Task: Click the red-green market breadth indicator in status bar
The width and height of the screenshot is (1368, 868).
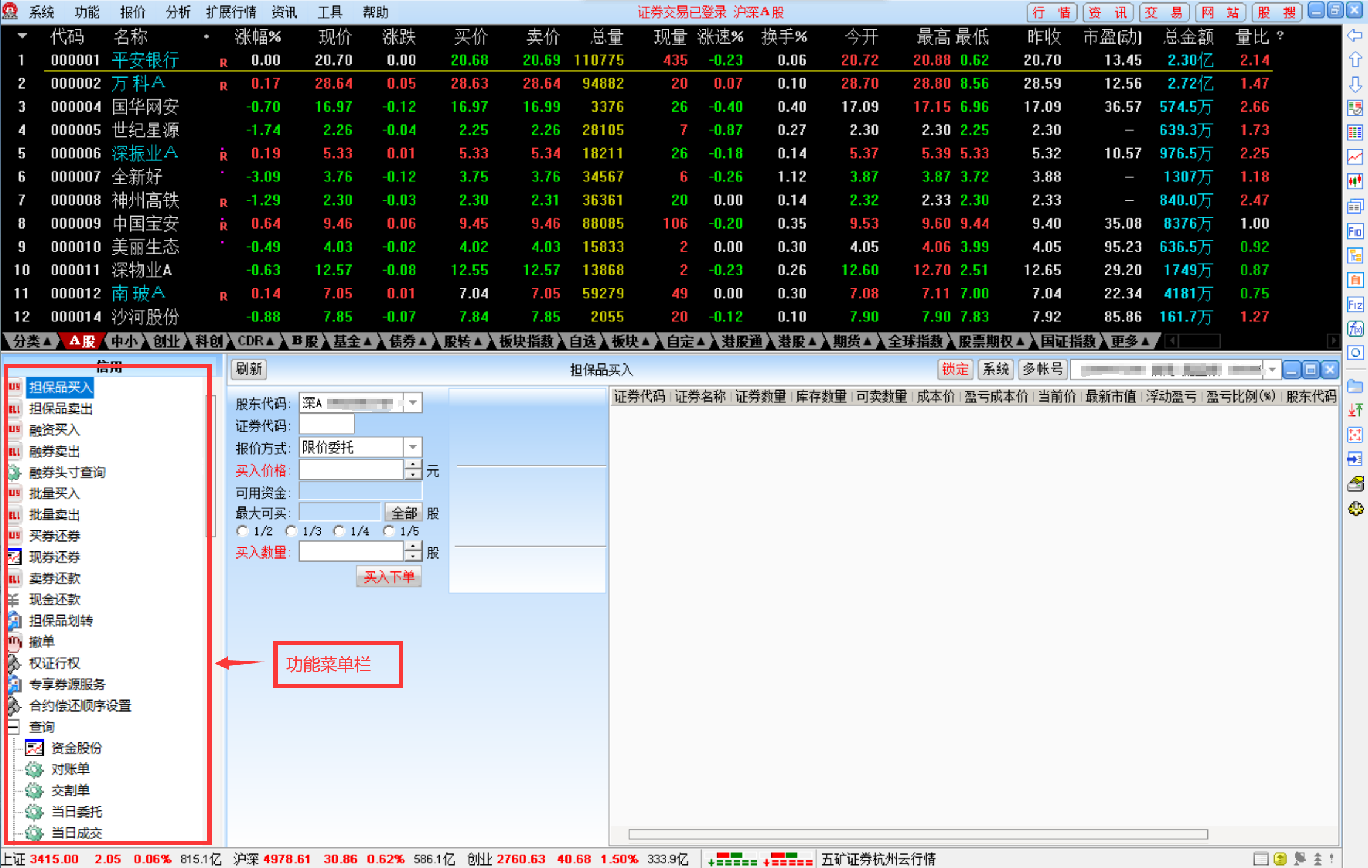Action: click(x=760, y=859)
